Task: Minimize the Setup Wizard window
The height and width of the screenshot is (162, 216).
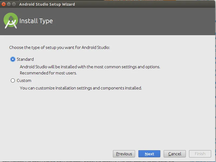Action: (9, 4)
